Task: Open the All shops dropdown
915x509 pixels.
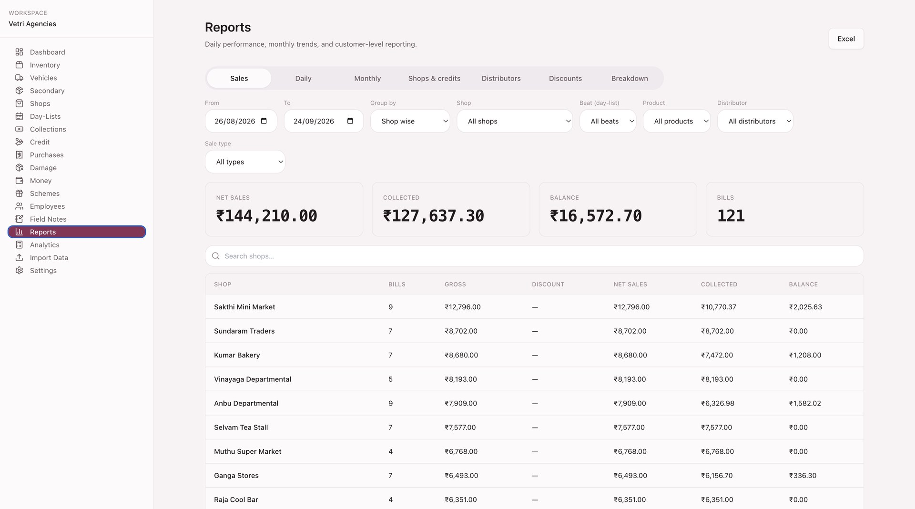Action: (515, 121)
